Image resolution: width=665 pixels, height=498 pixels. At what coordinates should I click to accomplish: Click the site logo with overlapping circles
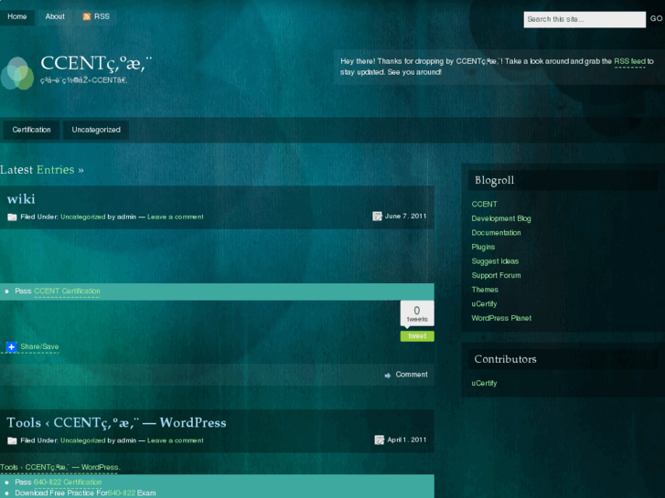17,73
